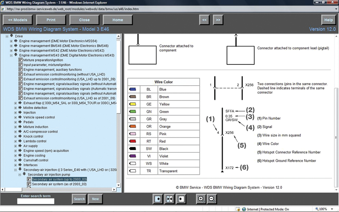Screen dimensions: 339x212
Task: Expand Engine management MS42 node
Action: [x=11, y=50]
